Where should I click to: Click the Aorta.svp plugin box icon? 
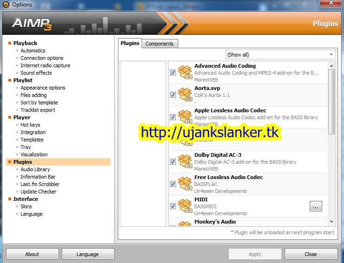185,95
